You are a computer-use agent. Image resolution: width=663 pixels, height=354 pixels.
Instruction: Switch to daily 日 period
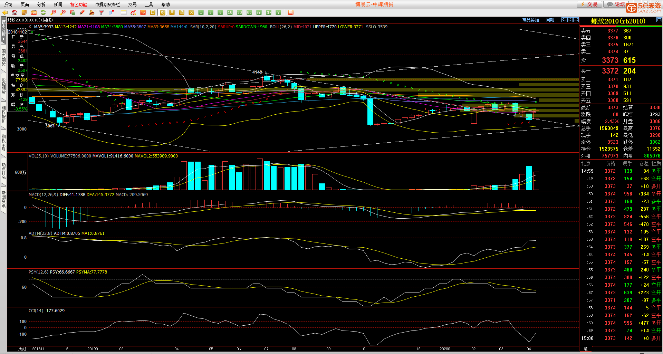[x=153, y=12]
